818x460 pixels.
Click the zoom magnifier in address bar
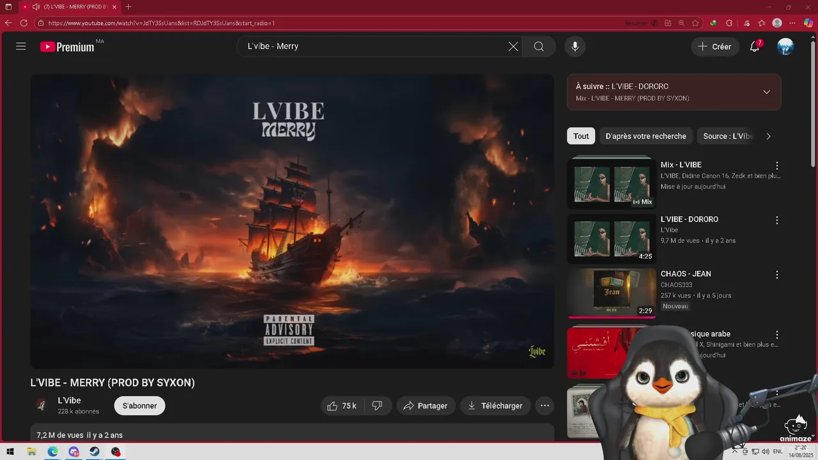pyautogui.click(x=681, y=23)
